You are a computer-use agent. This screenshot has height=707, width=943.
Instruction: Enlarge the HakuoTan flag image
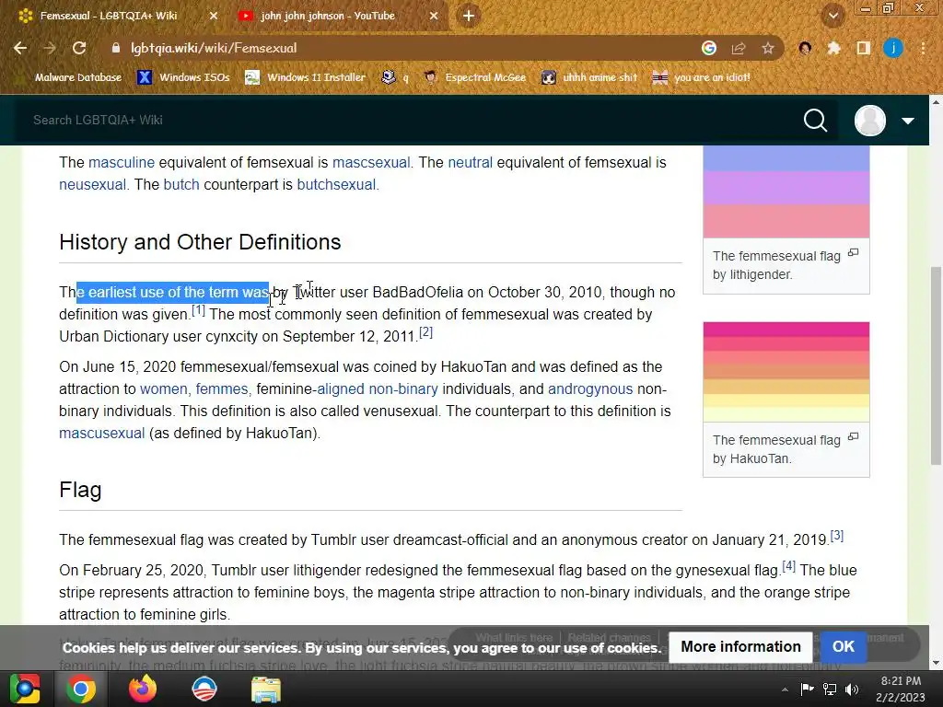tap(853, 436)
